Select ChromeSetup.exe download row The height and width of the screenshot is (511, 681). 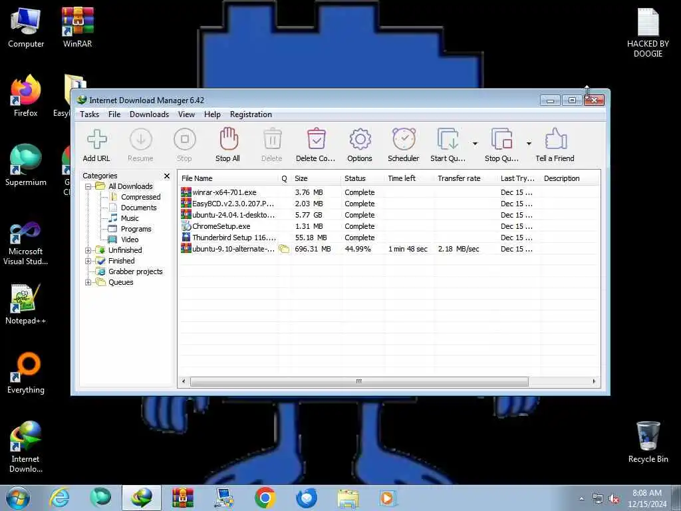[388, 226]
